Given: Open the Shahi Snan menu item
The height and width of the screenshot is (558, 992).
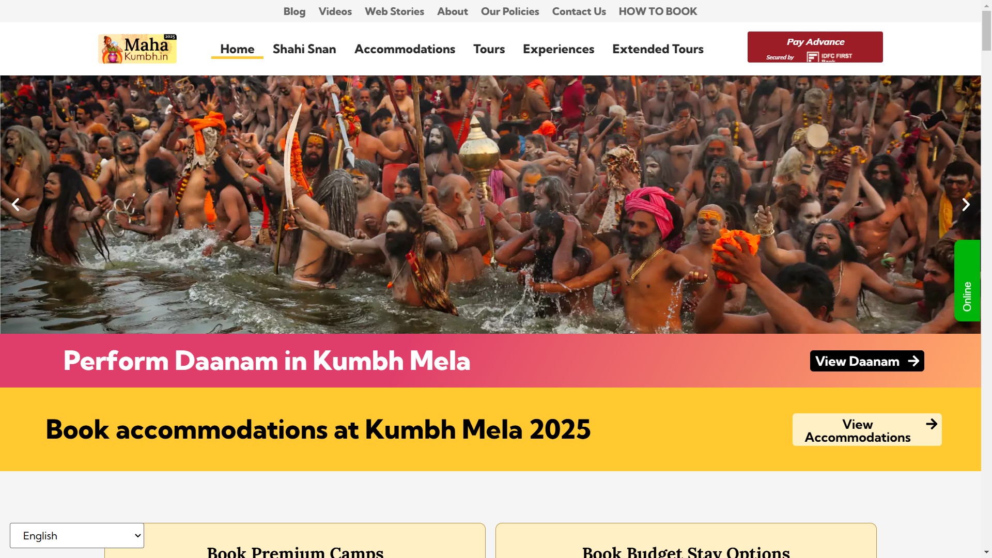Looking at the screenshot, I should pos(304,49).
